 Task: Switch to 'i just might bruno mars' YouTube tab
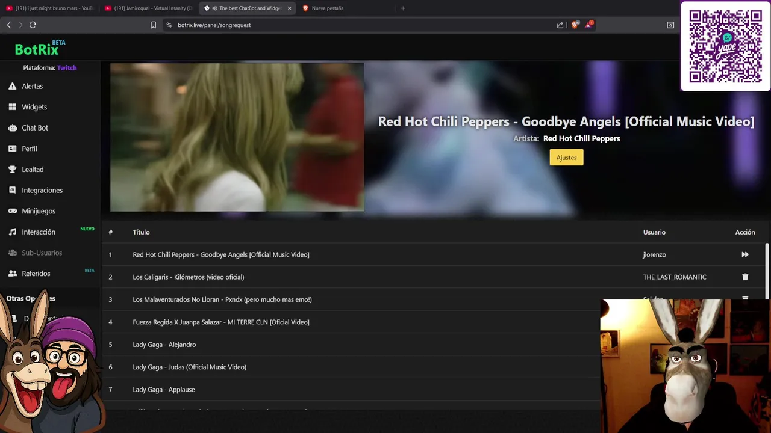(49, 8)
